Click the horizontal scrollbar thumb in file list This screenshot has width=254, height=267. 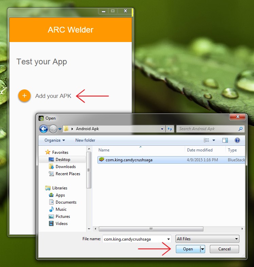(x=151, y=229)
